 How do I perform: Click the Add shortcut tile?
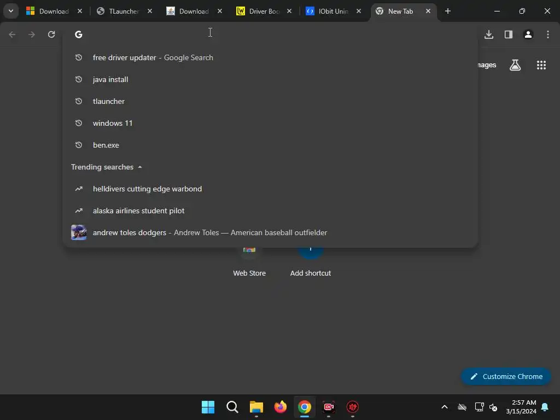311,262
